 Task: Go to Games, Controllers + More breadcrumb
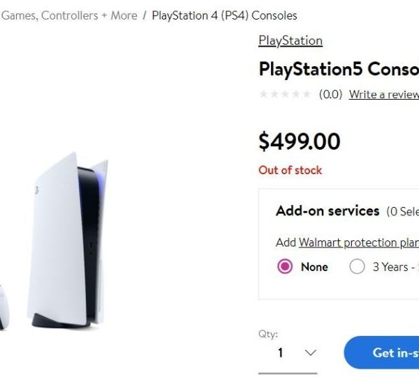point(69,15)
